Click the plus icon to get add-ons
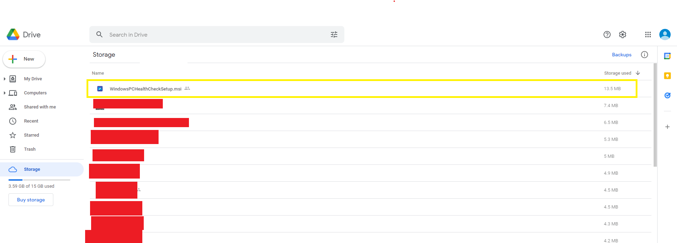The height and width of the screenshot is (243, 677). tap(667, 127)
